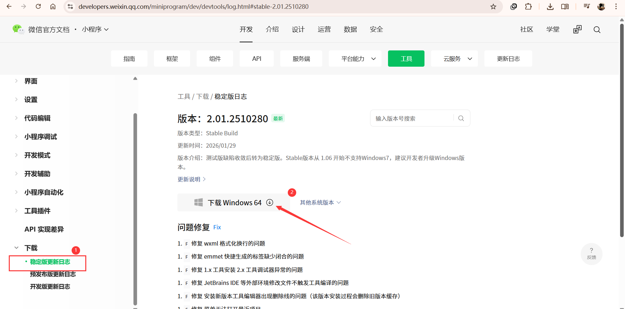Select the 数据 top nav tab

pos(350,29)
